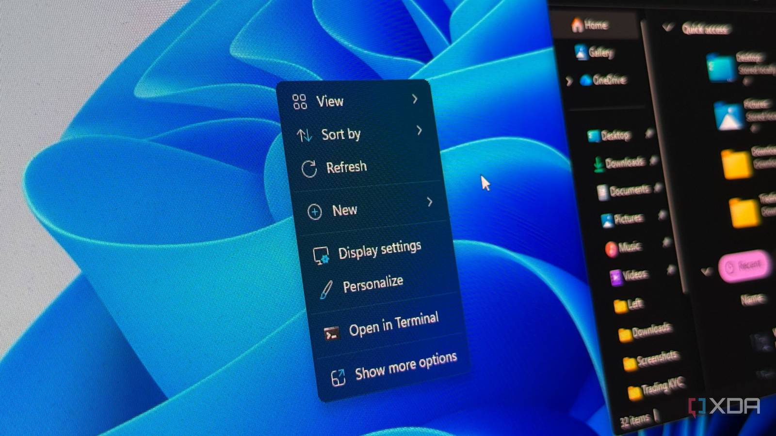The image size is (776, 436).
Task: Choose Personalize from the context menu
Action: click(373, 283)
